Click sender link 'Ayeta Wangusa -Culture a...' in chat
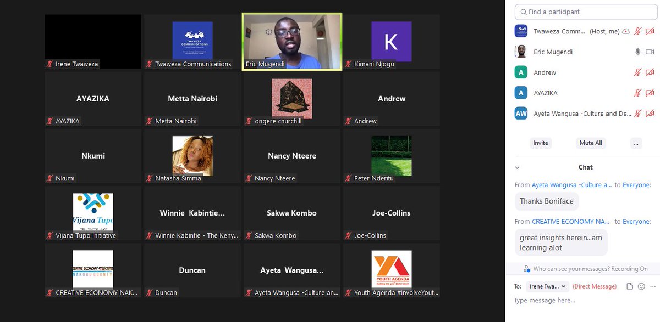 pyautogui.click(x=571, y=185)
